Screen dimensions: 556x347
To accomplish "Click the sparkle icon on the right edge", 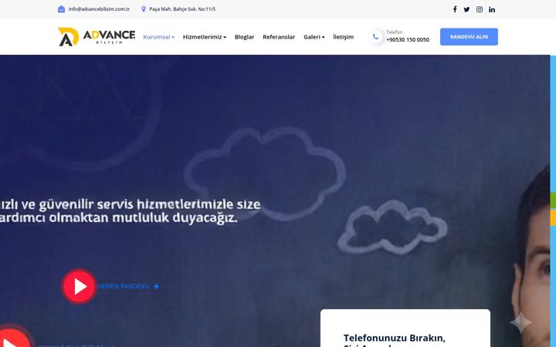I will point(521,322).
